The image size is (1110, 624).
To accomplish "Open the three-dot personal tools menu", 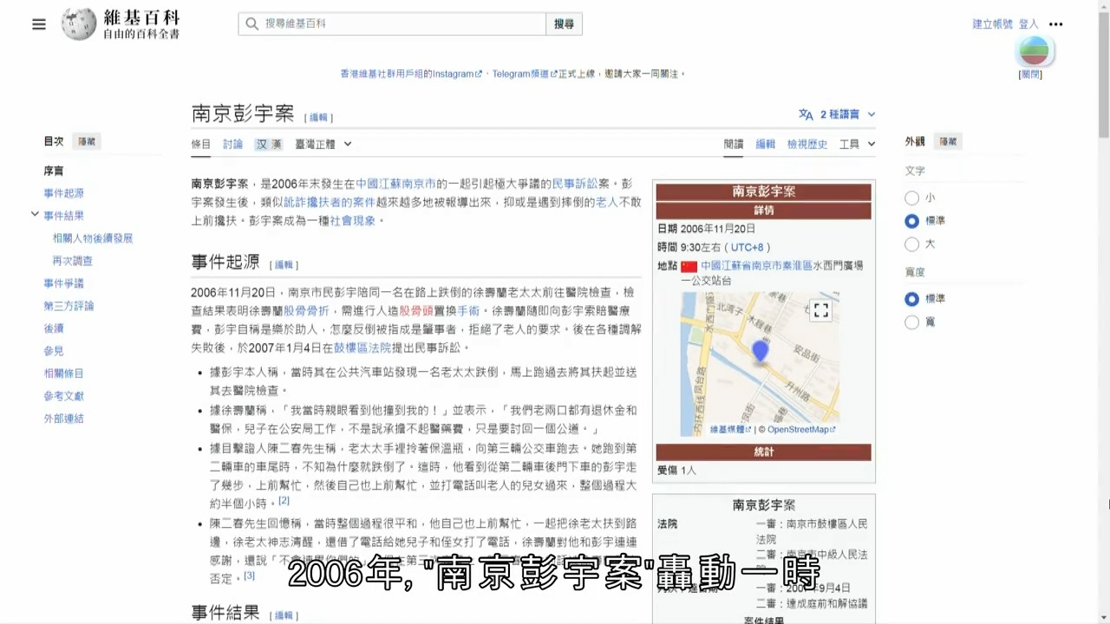I will click(x=1055, y=24).
